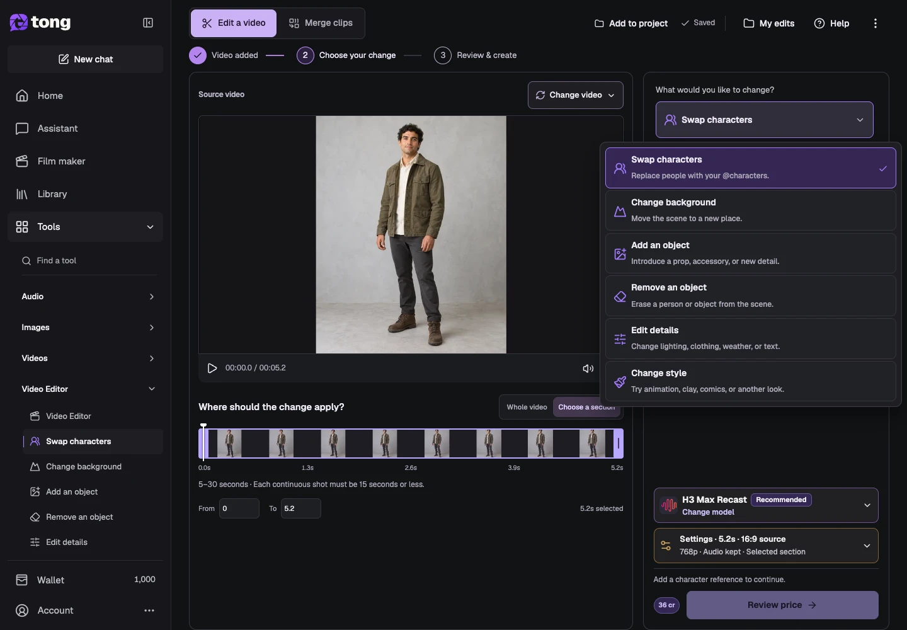The height and width of the screenshot is (630, 907).
Task: Select the Edit a video tab
Action: click(234, 23)
